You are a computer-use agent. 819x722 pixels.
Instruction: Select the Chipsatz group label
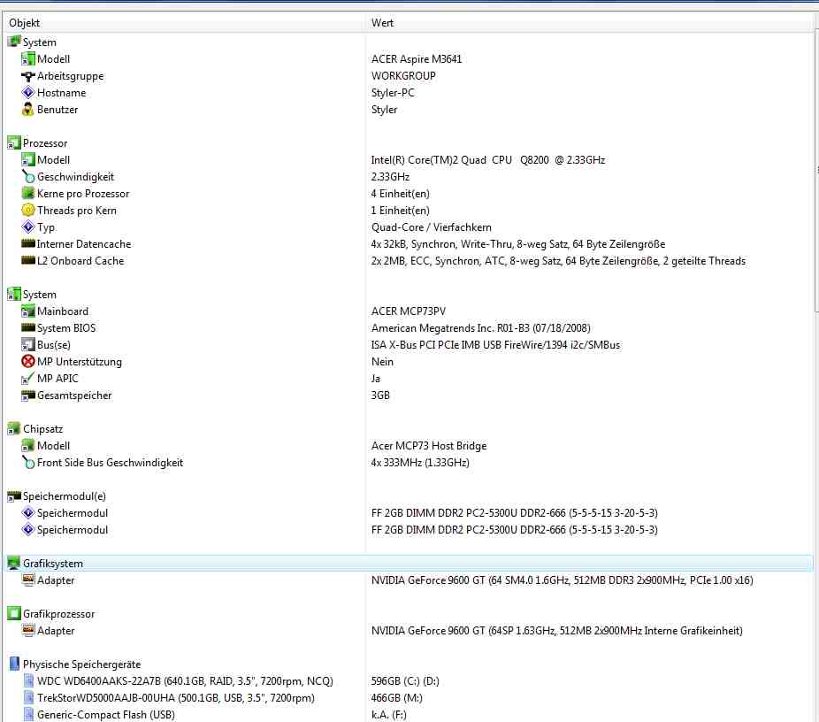(x=42, y=428)
